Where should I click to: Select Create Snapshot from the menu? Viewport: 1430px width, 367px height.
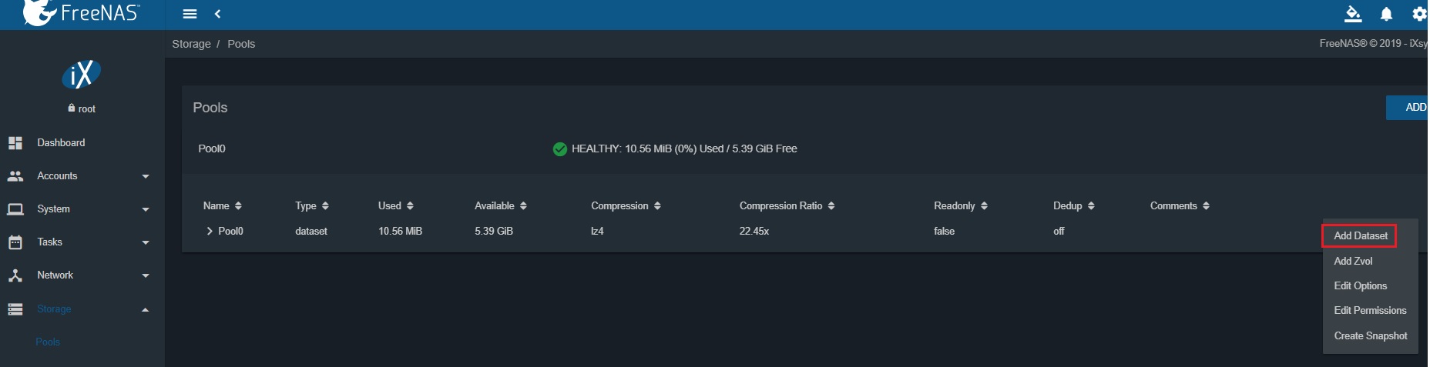1370,336
